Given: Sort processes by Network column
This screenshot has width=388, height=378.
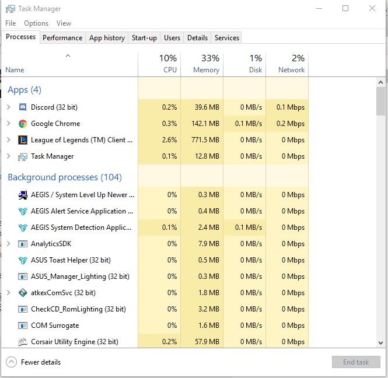Looking at the screenshot, I should point(287,64).
